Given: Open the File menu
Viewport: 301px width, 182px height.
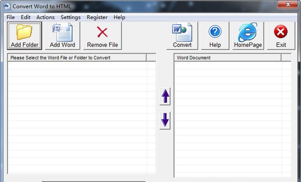Looking at the screenshot, I should tap(11, 17).
